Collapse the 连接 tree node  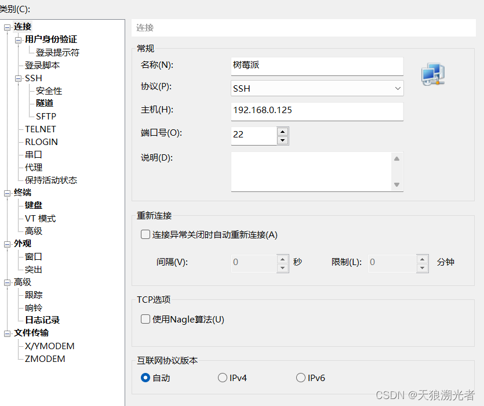(x=7, y=28)
